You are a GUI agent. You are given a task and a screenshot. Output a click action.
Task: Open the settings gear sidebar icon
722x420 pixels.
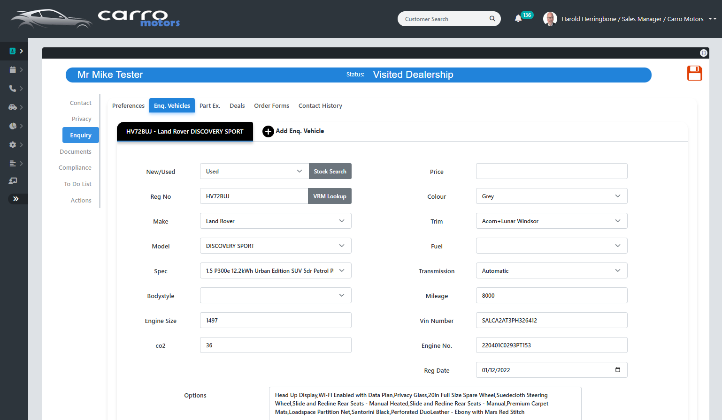[13, 145]
